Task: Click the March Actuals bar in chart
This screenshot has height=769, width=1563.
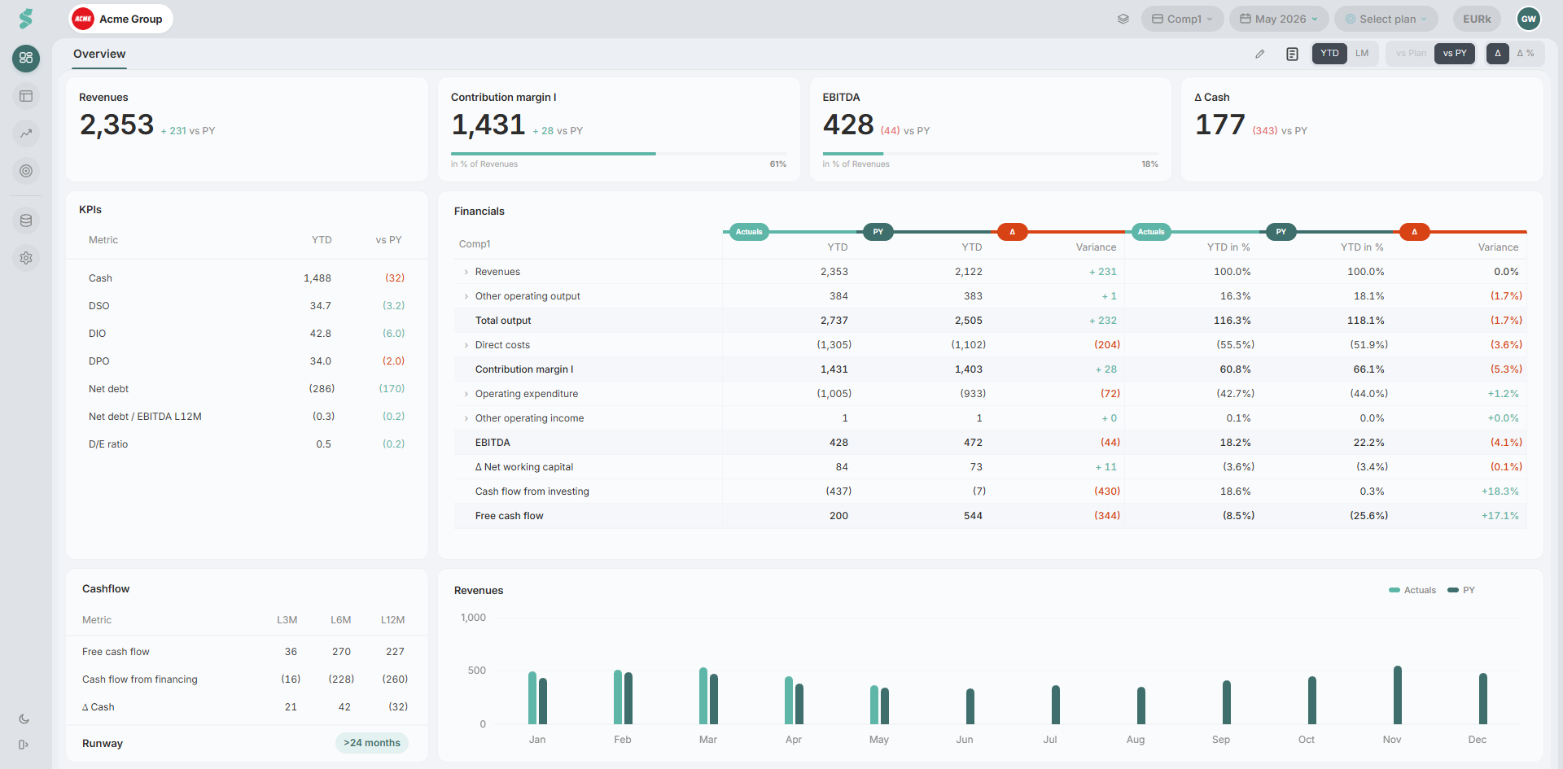Action: [703, 696]
